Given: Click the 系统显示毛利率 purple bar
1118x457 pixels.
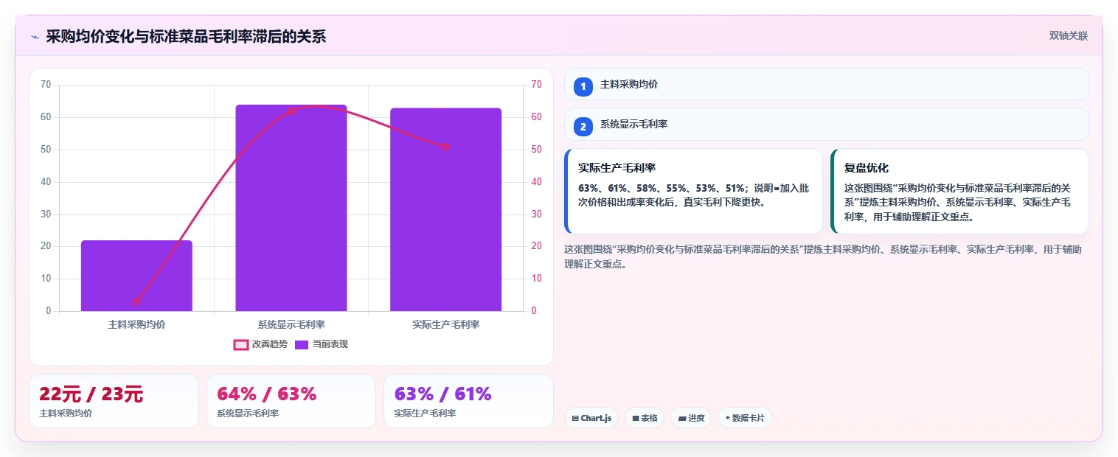Looking at the screenshot, I should coord(291,208).
